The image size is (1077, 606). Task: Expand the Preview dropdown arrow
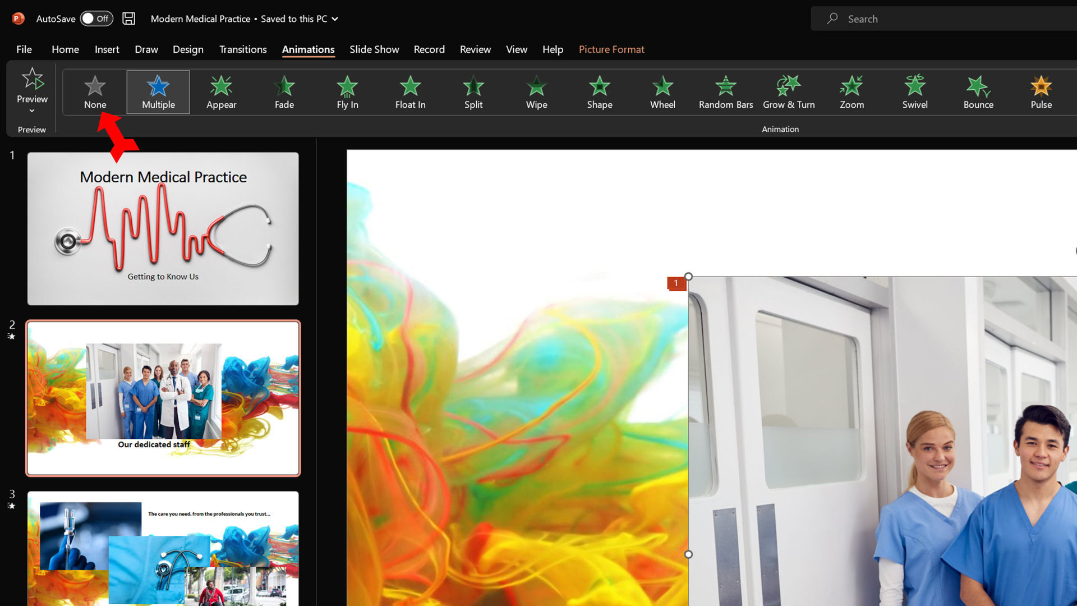coord(32,111)
